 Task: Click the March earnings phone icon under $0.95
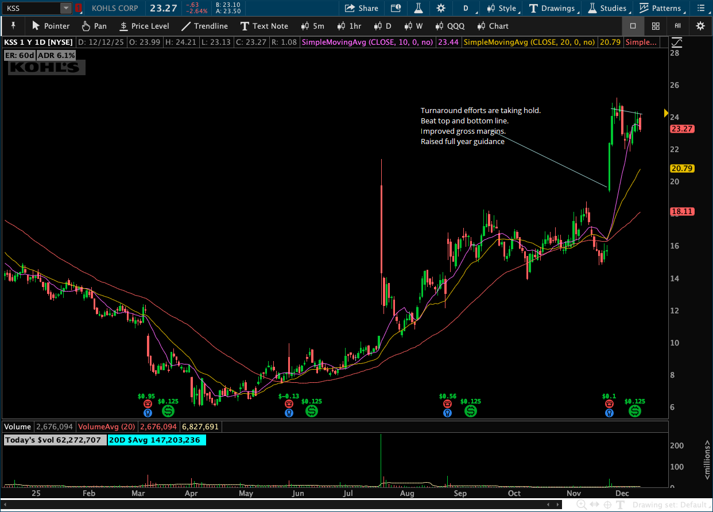pyautogui.click(x=147, y=404)
